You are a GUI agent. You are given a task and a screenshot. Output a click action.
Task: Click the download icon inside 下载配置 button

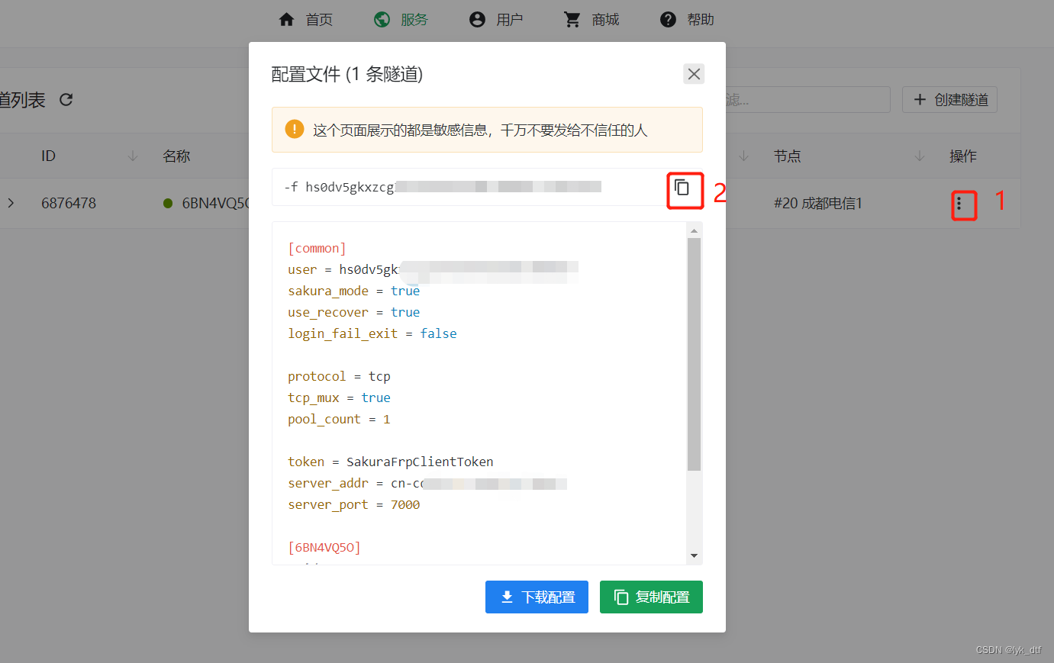[507, 597]
